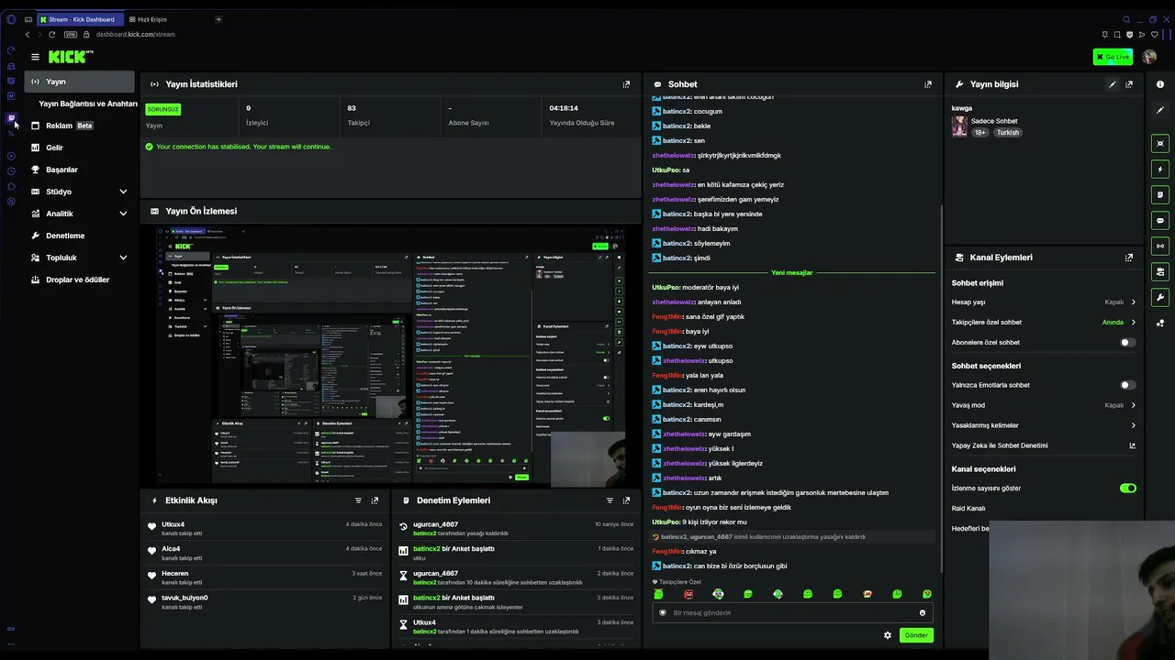Pop out the Denetim Eylemleri panel
This screenshot has width=1175, height=660.
click(626, 500)
